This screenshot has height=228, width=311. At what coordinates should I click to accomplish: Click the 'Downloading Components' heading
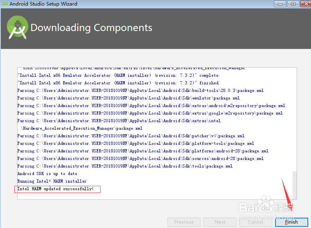[x=91, y=28]
